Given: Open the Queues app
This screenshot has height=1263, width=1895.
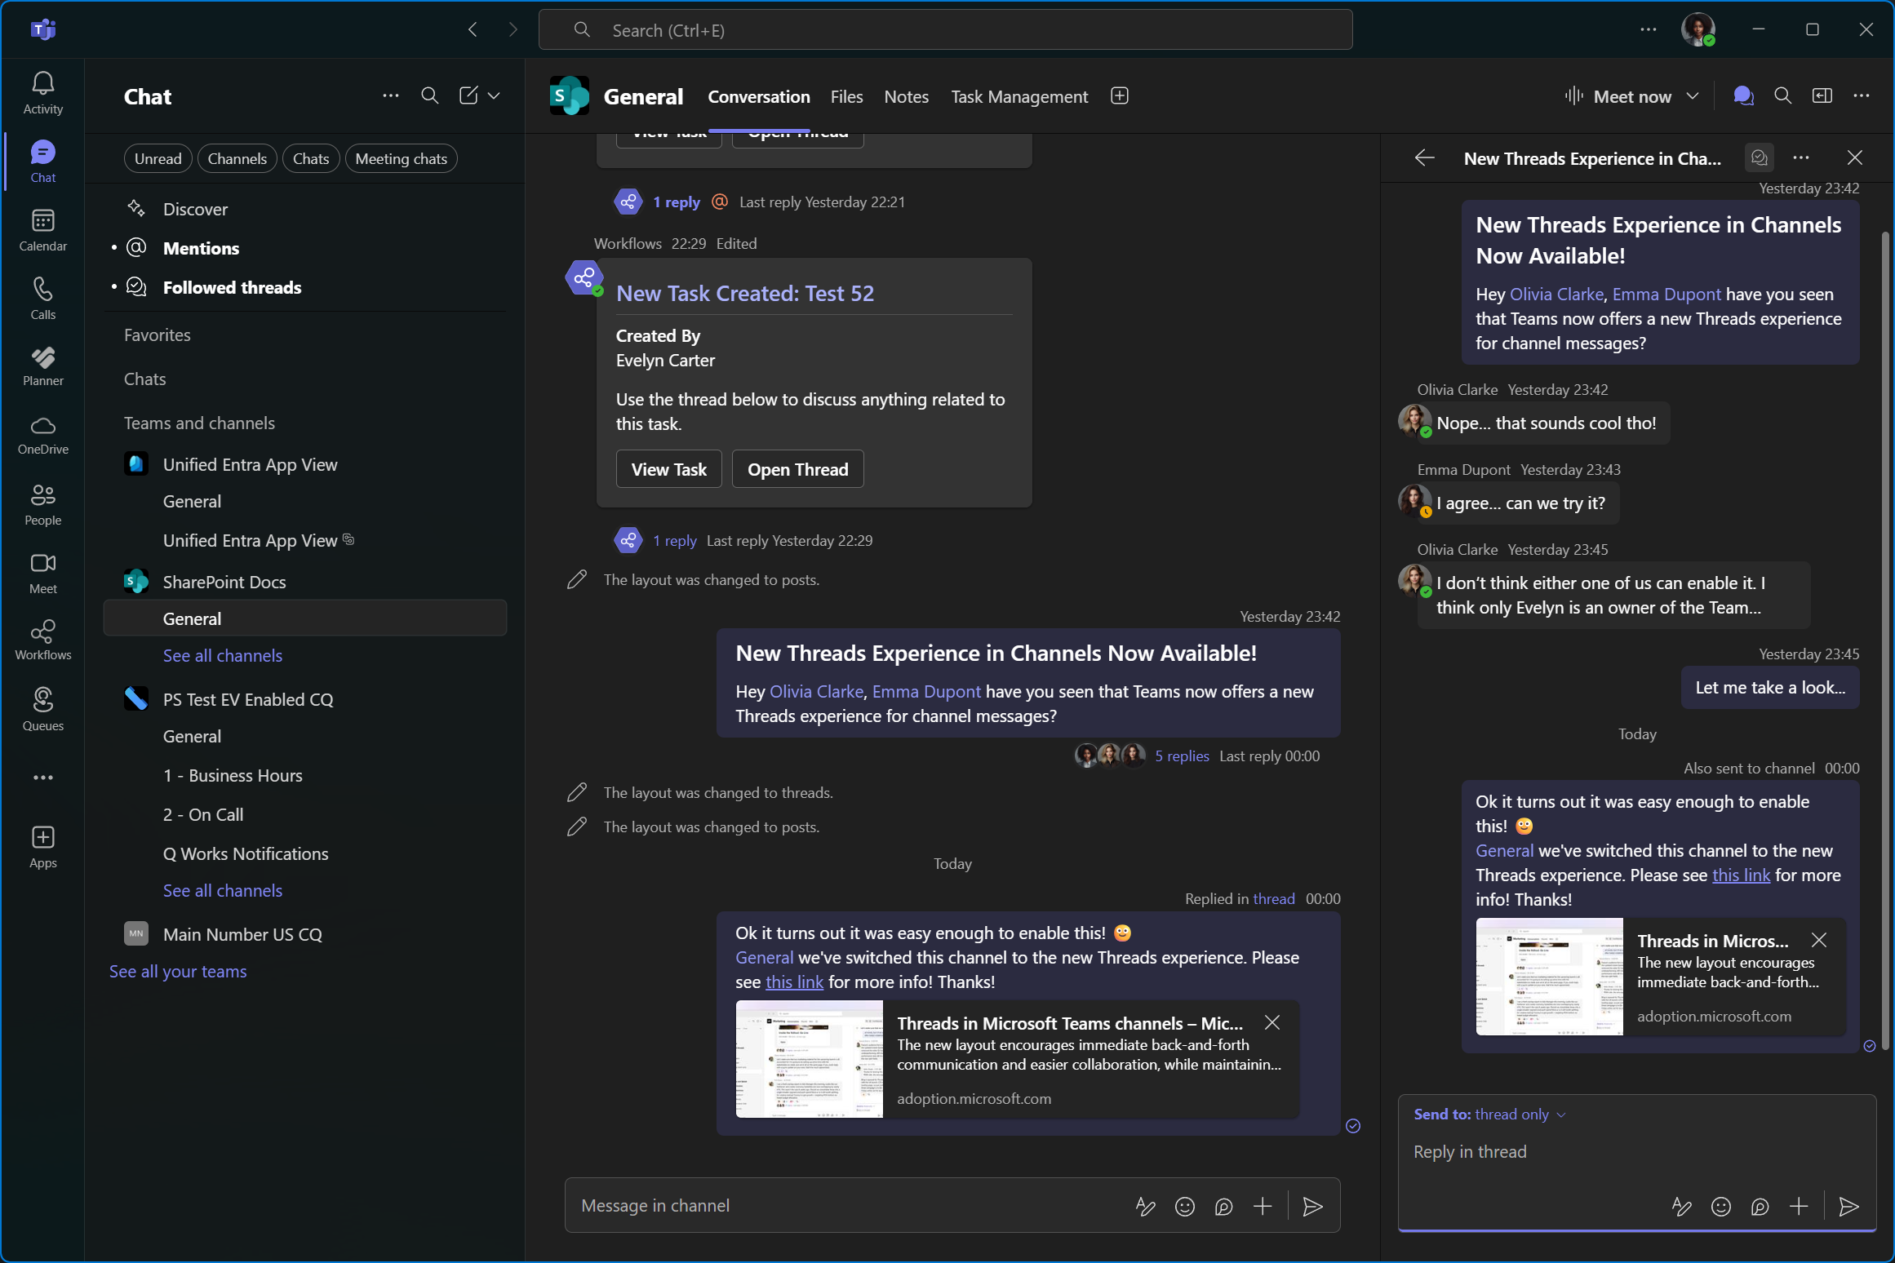Looking at the screenshot, I should (x=42, y=710).
